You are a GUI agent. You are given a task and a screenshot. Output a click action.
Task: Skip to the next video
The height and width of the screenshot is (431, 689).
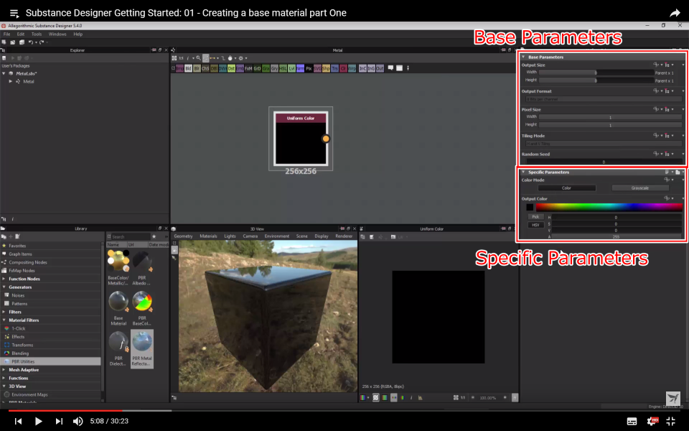pos(59,422)
